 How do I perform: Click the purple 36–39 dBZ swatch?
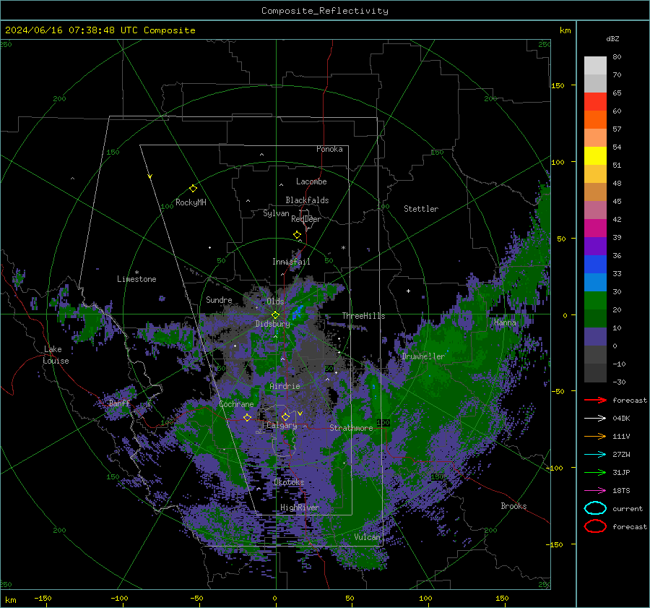pos(595,247)
